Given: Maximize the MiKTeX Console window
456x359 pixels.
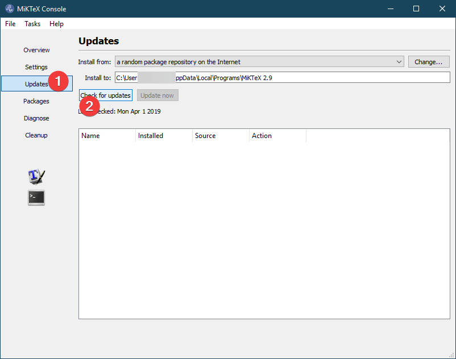Looking at the screenshot, I should (416, 9).
